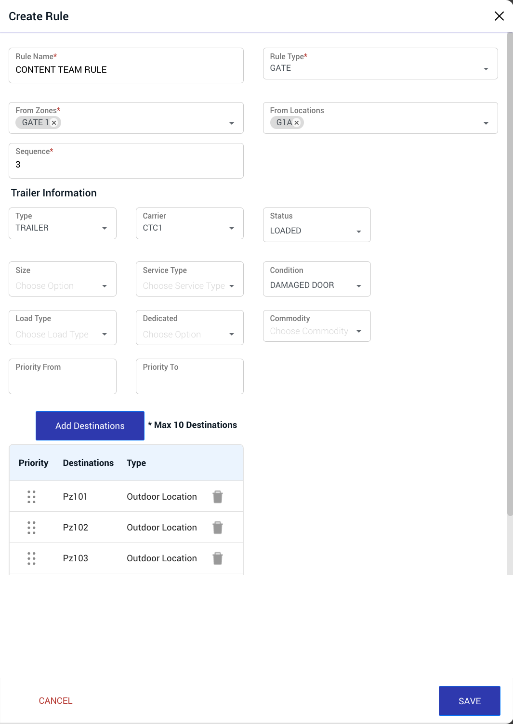Image resolution: width=513 pixels, height=724 pixels.
Task: Cancel rule creation
Action: tap(55, 701)
